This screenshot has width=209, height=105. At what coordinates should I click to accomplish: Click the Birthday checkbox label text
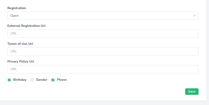(x=20, y=80)
